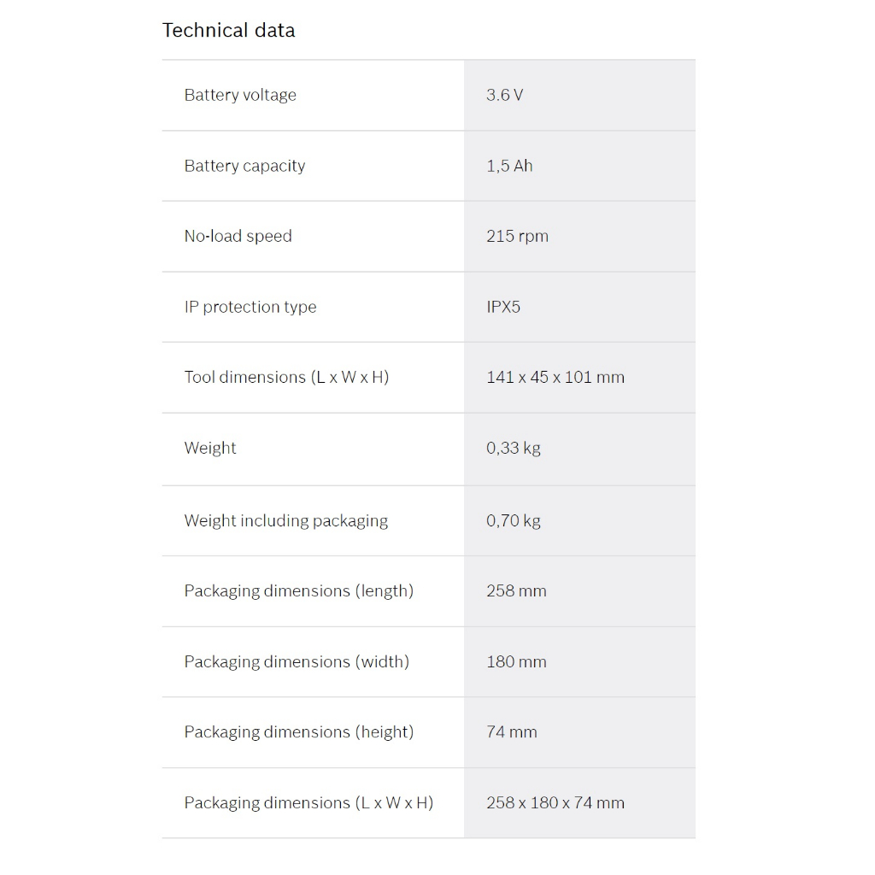
Task: Click the 258 x 180 x 74 mm value
Action: pyautogui.click(x=555, y=802)
